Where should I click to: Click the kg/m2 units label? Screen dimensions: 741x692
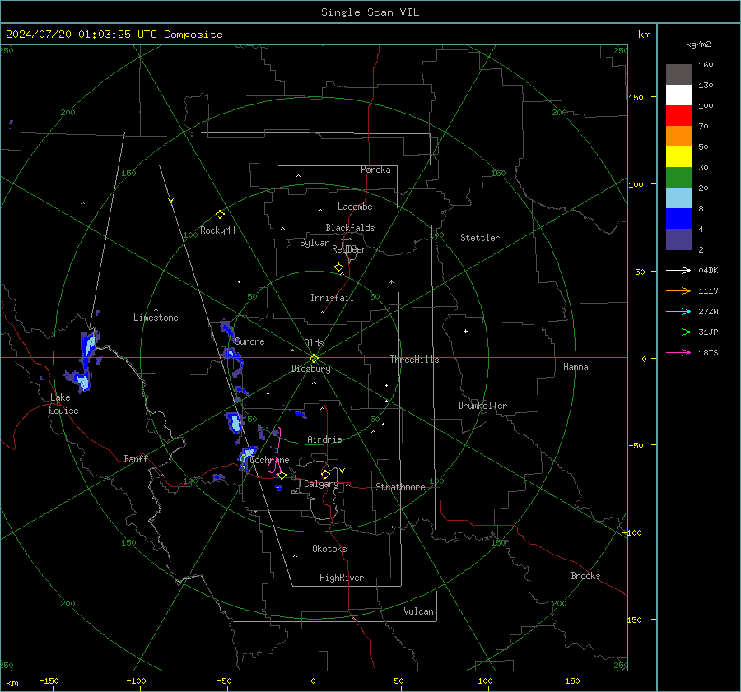pos(698,44)
